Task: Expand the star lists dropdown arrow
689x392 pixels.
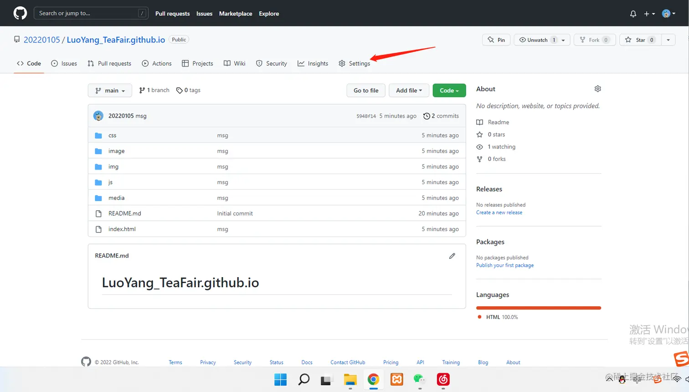Action: point(668,40)
